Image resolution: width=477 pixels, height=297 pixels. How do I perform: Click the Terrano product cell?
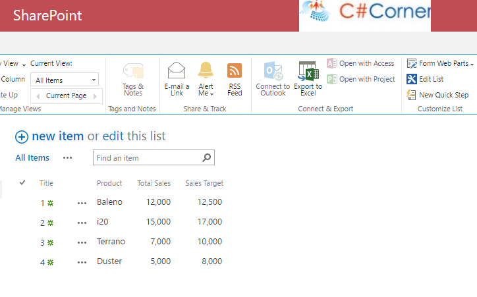[111, 242]
